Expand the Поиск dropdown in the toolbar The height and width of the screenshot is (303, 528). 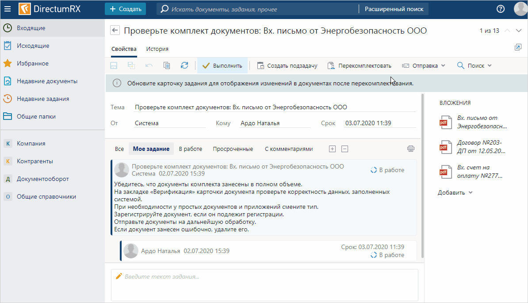(x=474, y=65)
